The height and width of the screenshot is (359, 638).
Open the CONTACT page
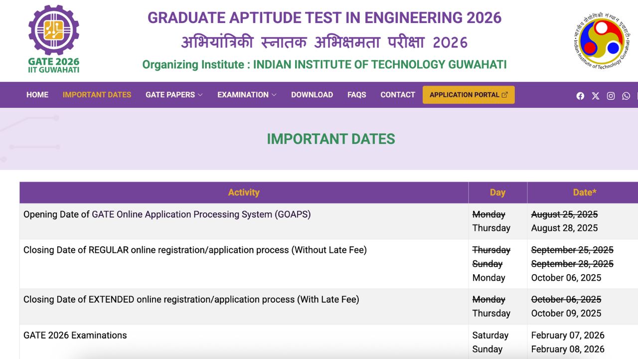(x=397, y=95)
